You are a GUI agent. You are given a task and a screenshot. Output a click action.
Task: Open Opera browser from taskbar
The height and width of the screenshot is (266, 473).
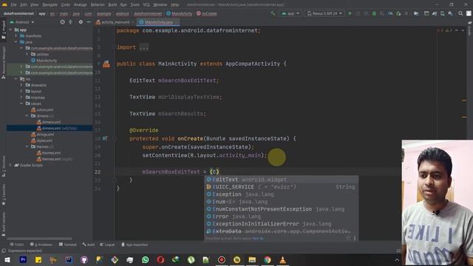click(x=160, y=259)
